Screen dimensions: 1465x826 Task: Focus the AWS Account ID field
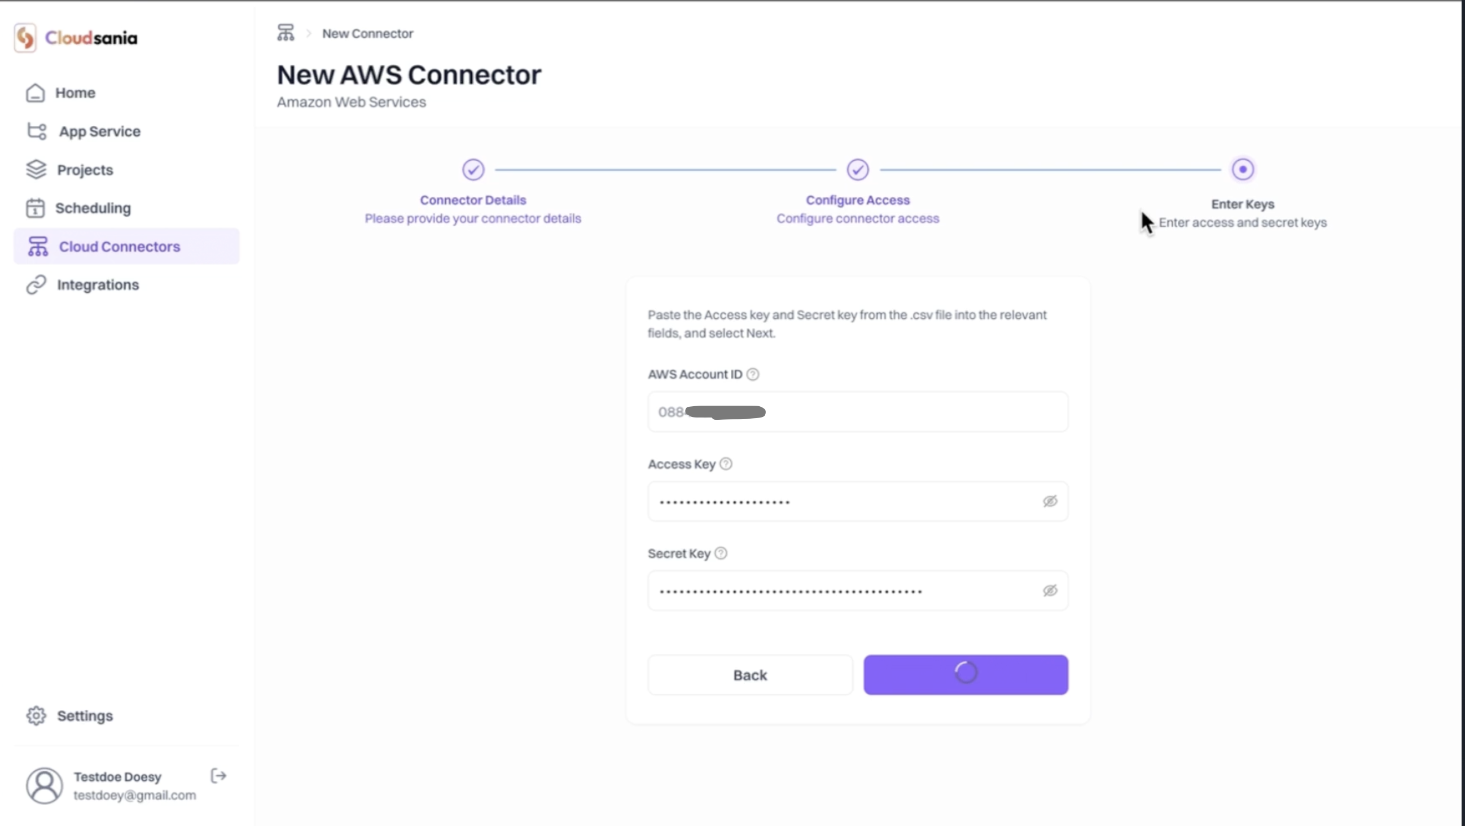(858, 411)
